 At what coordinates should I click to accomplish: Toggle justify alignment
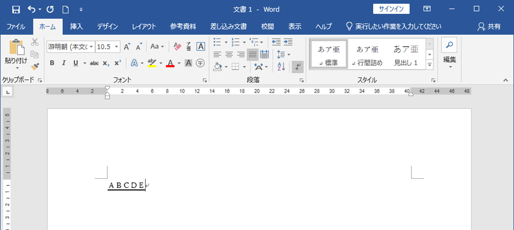pos(252,54)
